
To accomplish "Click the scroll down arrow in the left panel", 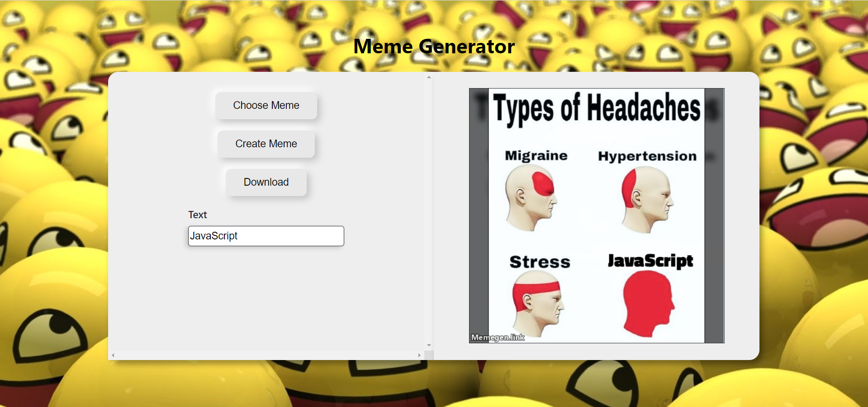I will click(x=429, y=346).
